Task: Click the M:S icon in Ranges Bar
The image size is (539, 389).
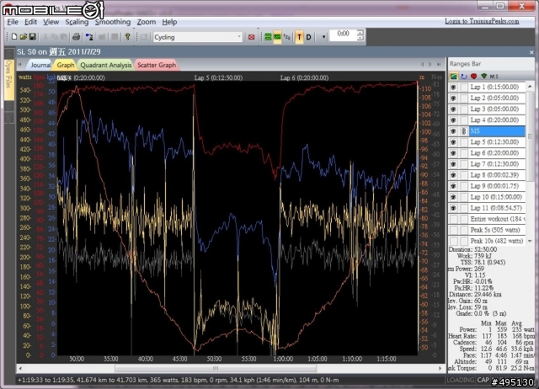Action: [494, 76]
